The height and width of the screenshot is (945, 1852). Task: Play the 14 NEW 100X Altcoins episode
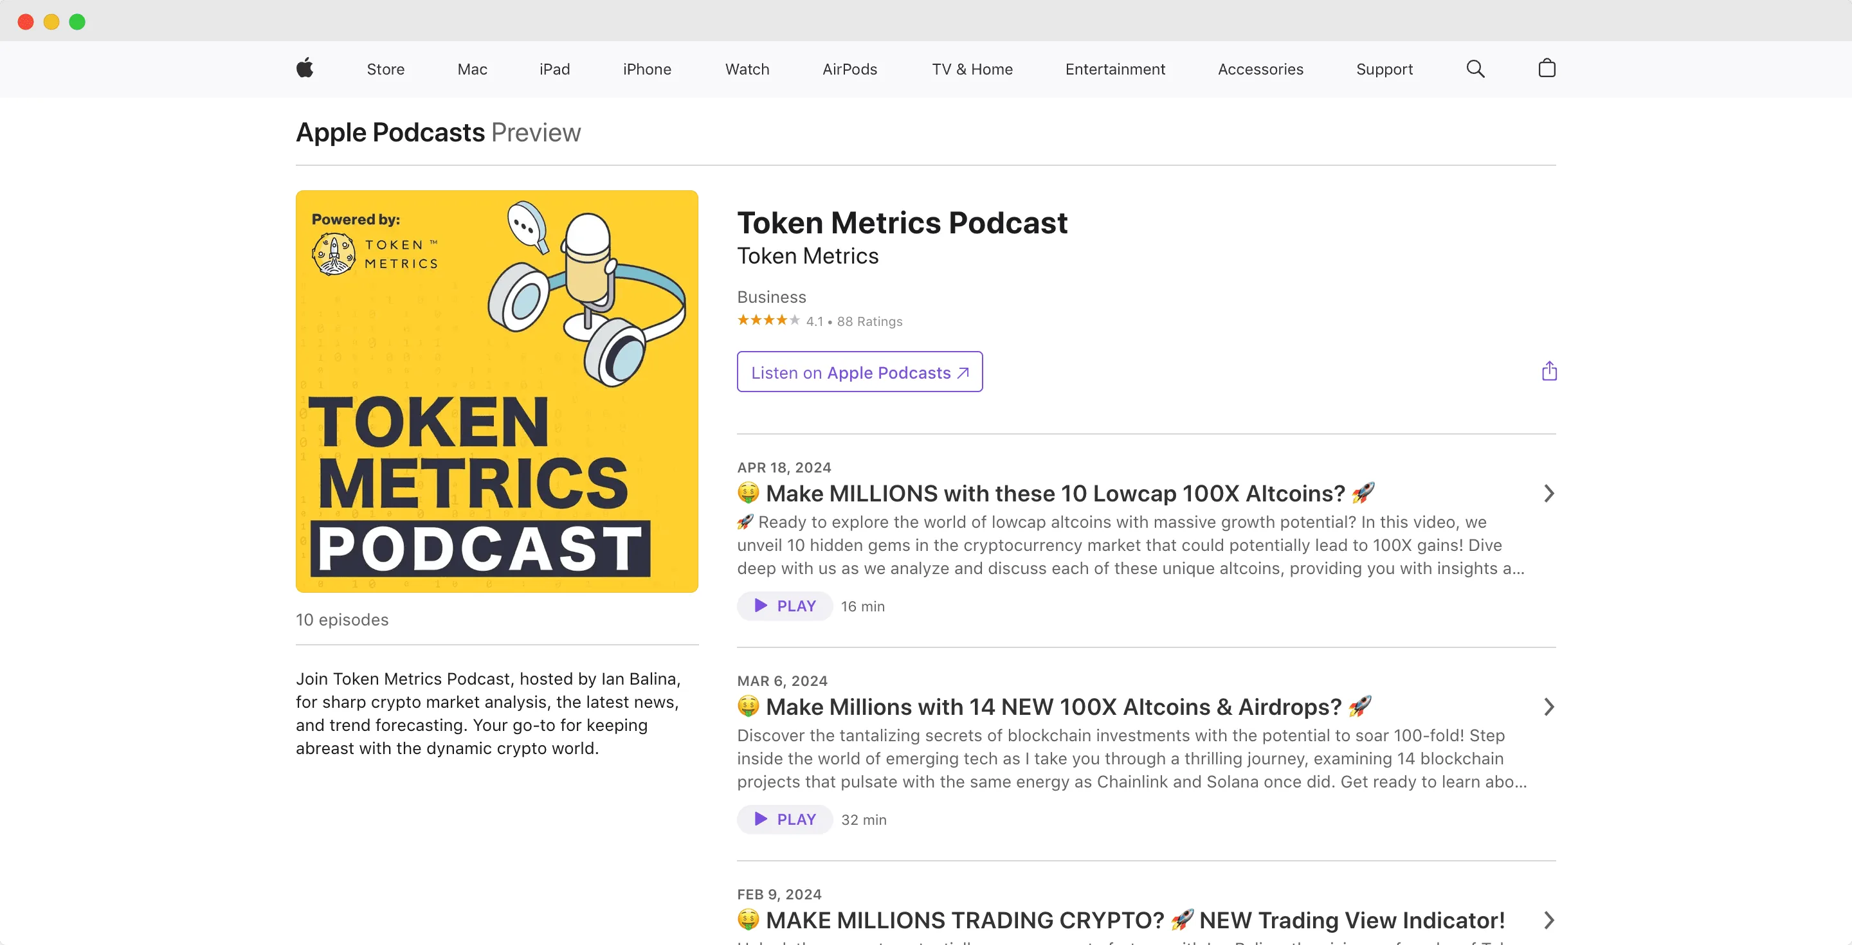pos(784,819)
